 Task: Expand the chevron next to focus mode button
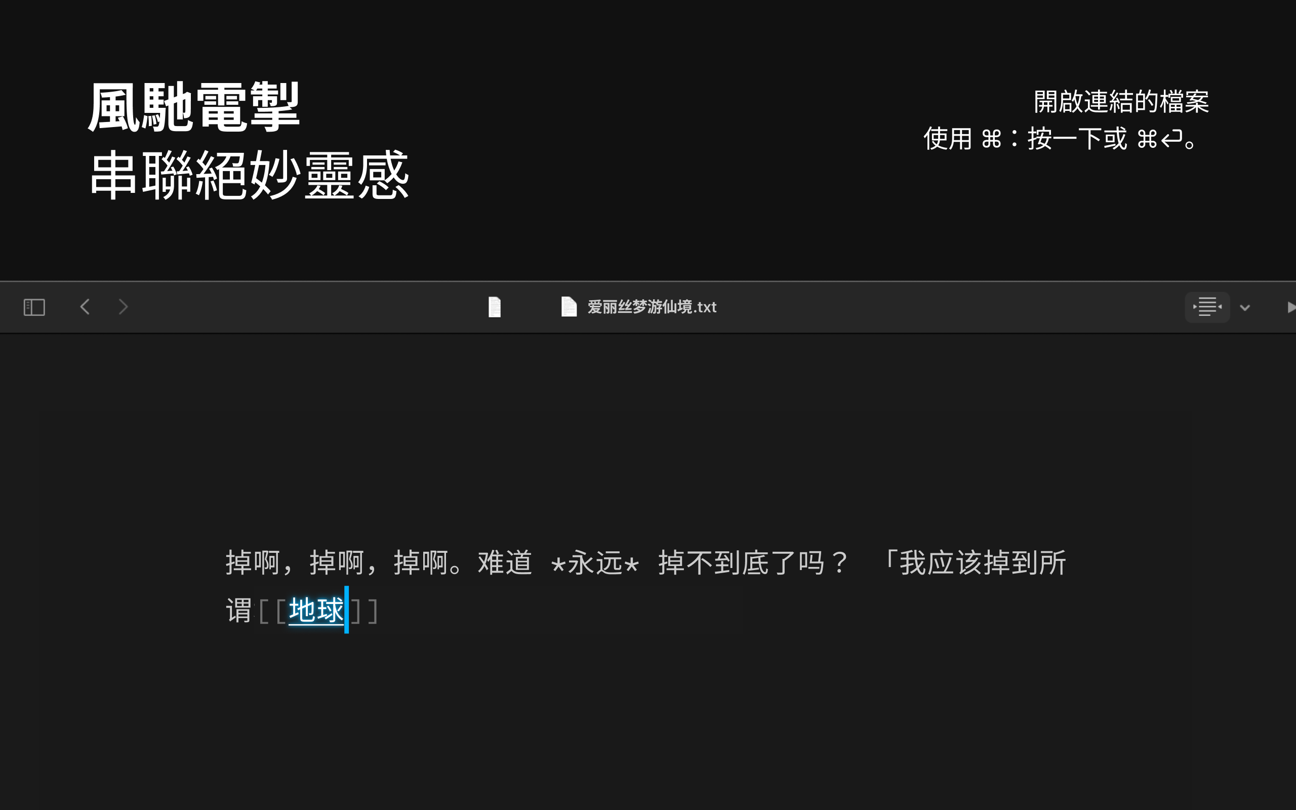[x=1245, y=307]
